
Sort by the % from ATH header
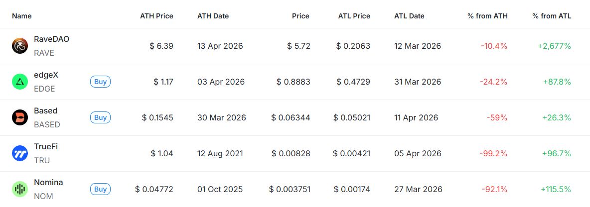tap(487, 16)
